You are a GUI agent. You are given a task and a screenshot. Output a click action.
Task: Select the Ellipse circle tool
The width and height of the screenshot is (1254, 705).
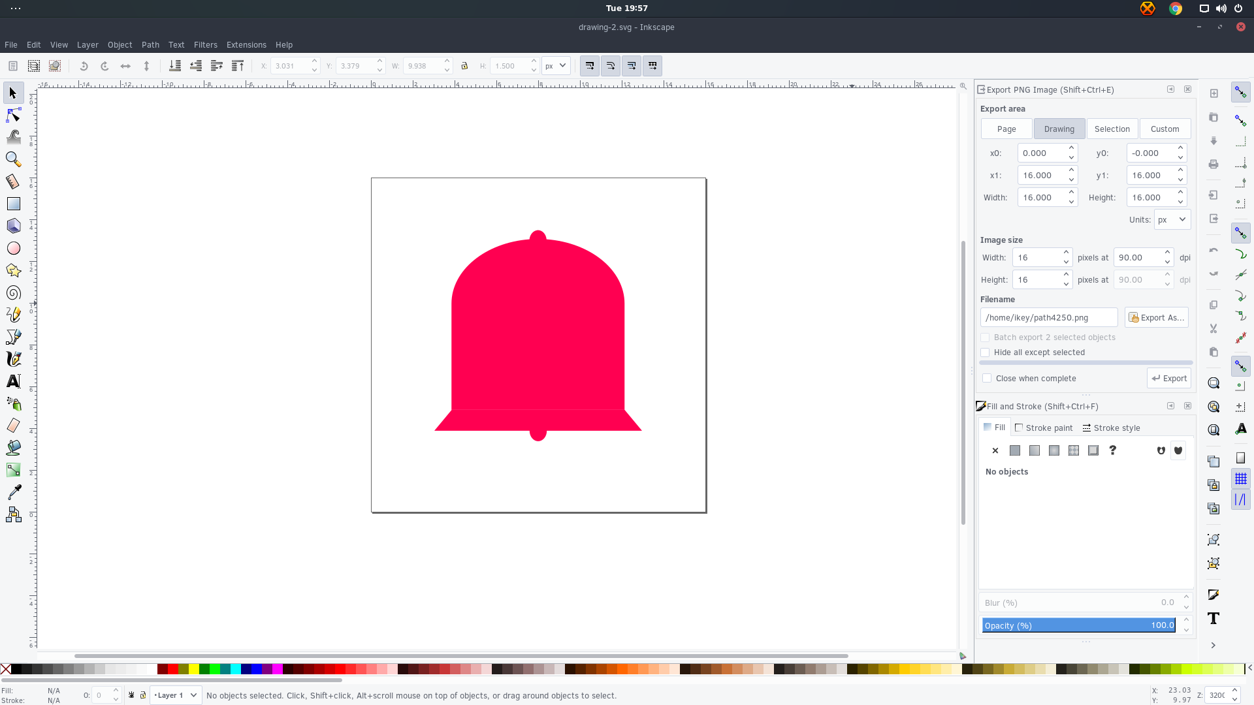13,248
